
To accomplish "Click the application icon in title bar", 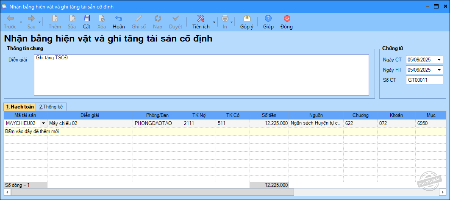I will (x=5, y=6).
